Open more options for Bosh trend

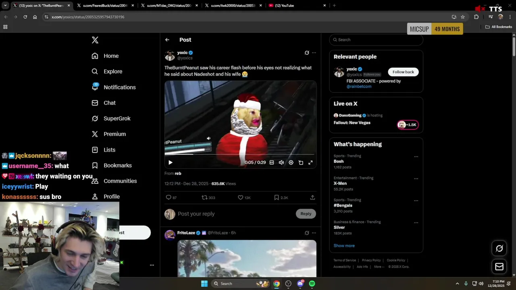416,157
